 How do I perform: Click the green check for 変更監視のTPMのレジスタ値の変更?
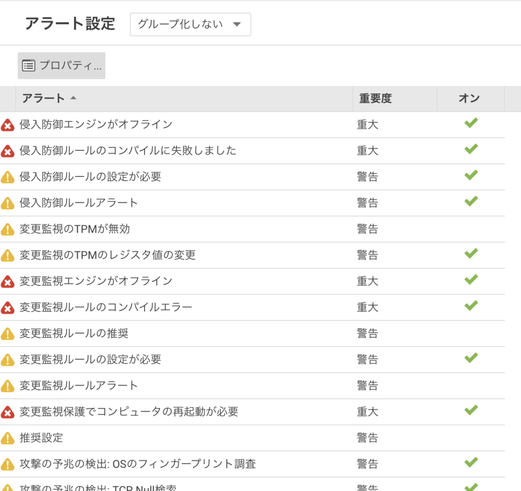[x=471, y=253]
